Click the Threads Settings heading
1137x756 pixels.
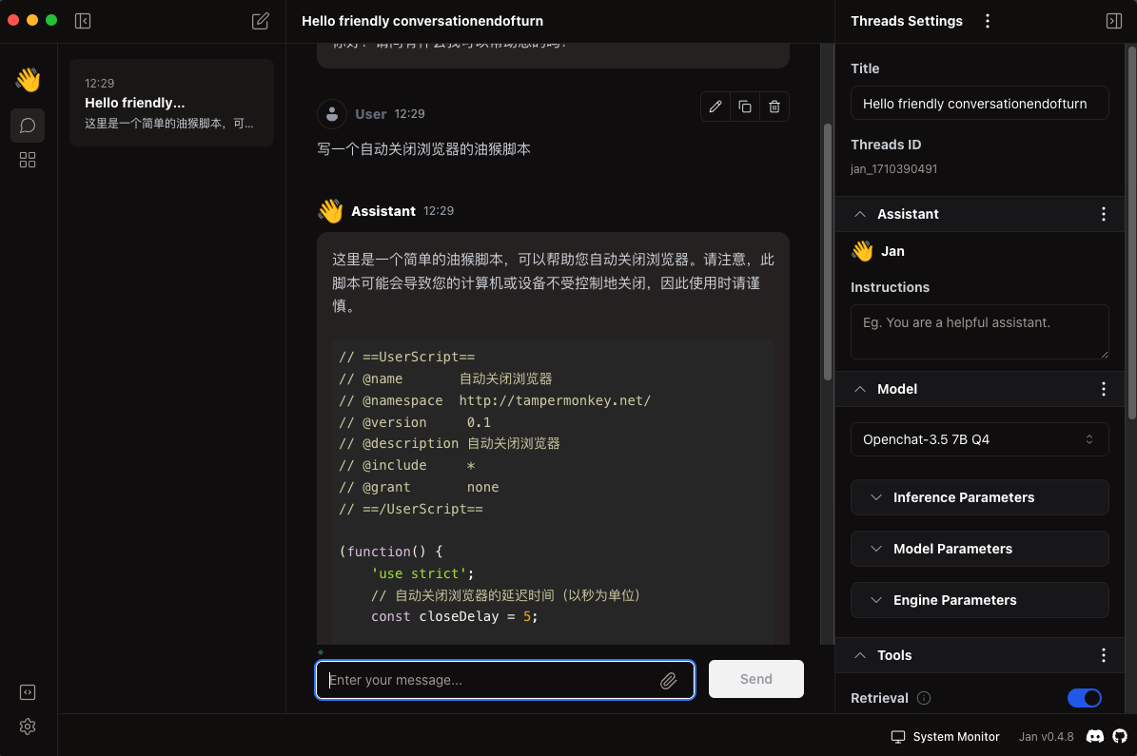(907, 21)
